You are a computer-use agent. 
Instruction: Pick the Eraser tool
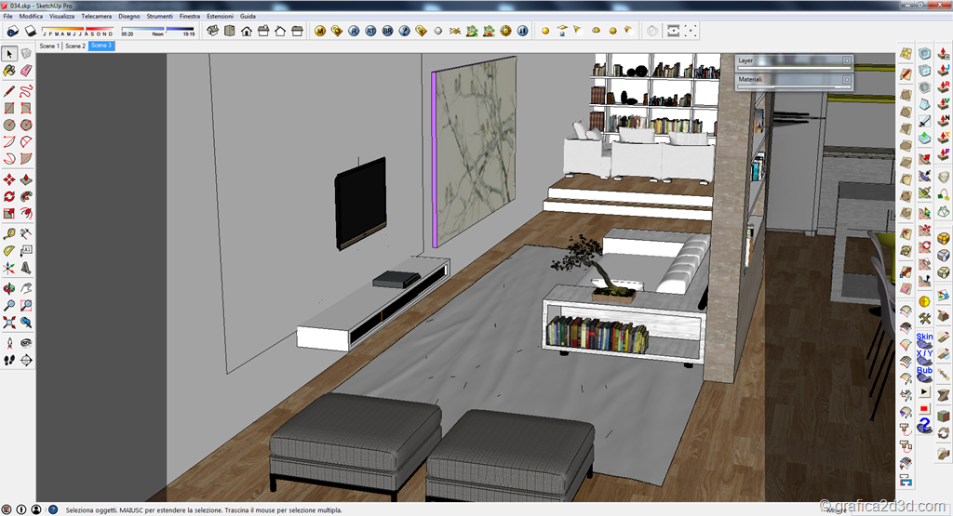pos(26,71)
